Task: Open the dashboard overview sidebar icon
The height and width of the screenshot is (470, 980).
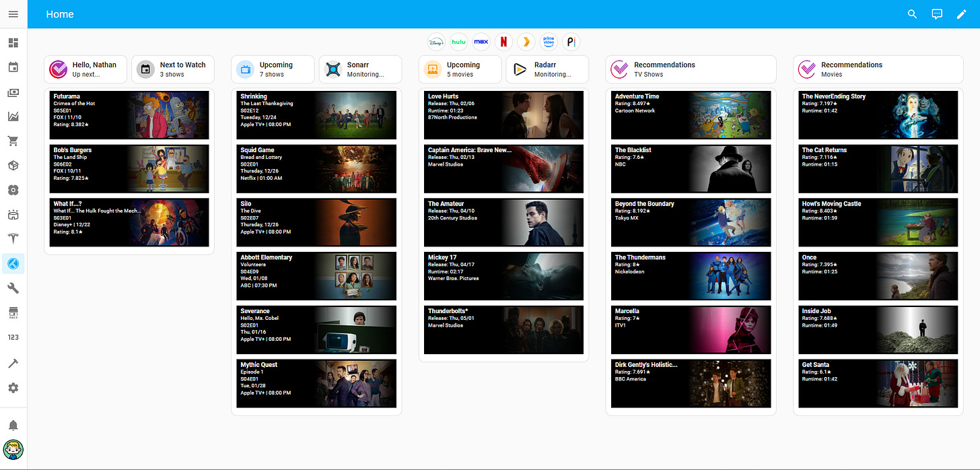Action: [x=13, y=43]
